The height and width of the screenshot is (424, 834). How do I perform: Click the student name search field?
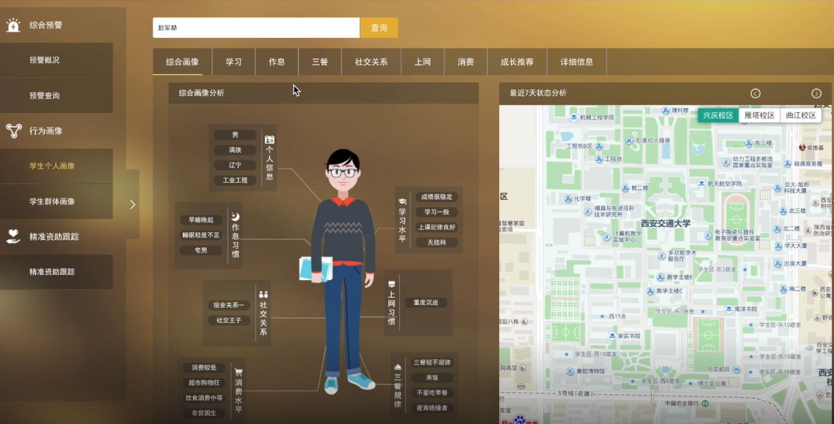(256, 28)
